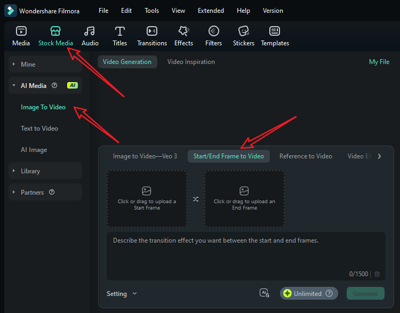Screen dimensions: 400x313
Task: Click the AI Media help question icon
Action: pyautogui.click(x=54, y=85)
